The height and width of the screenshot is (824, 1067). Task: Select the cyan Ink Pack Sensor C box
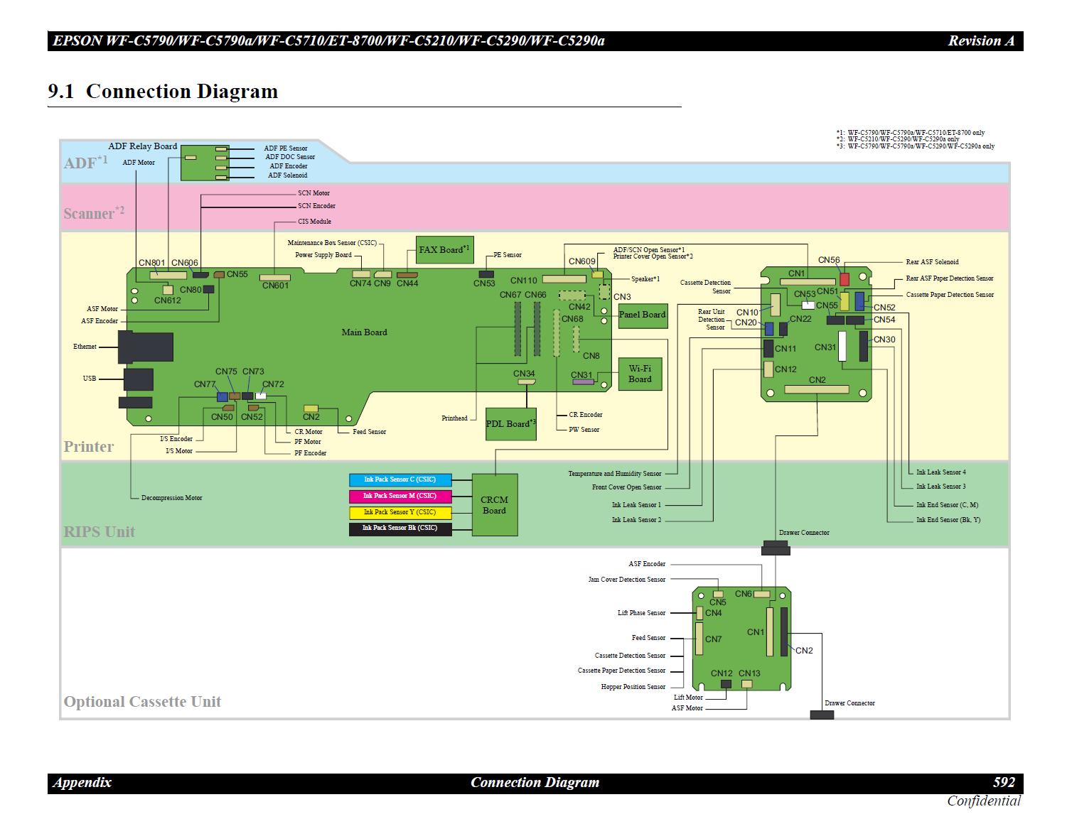tap(400, 480)
